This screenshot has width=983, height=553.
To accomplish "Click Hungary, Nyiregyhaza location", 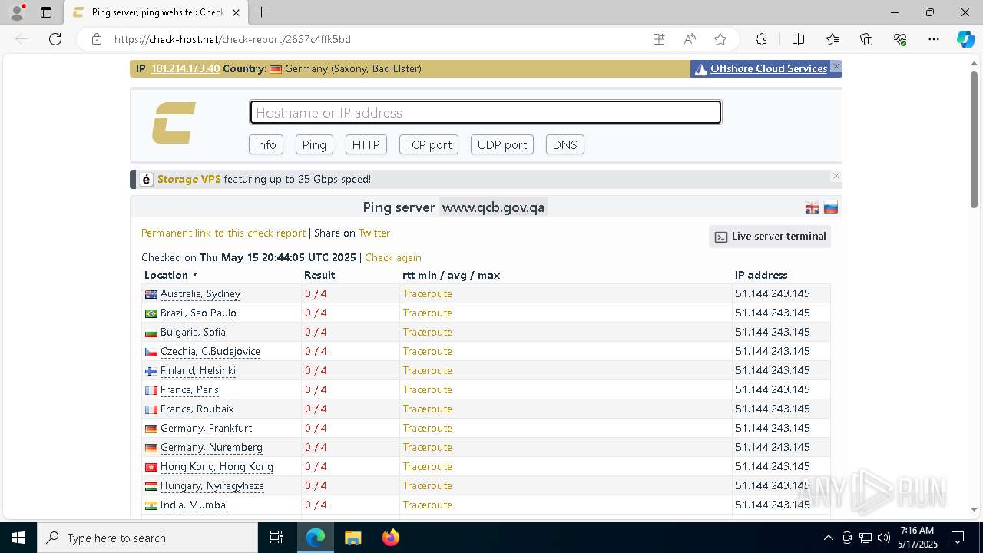I will click(x=212, y=485).
